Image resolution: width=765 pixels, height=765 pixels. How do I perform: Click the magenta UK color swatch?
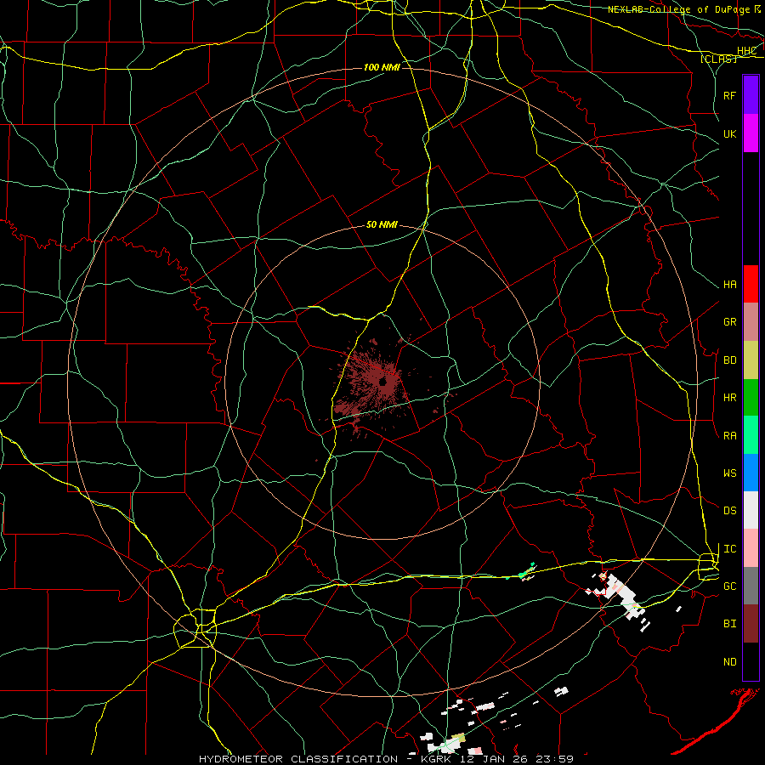tap(751, 133)
